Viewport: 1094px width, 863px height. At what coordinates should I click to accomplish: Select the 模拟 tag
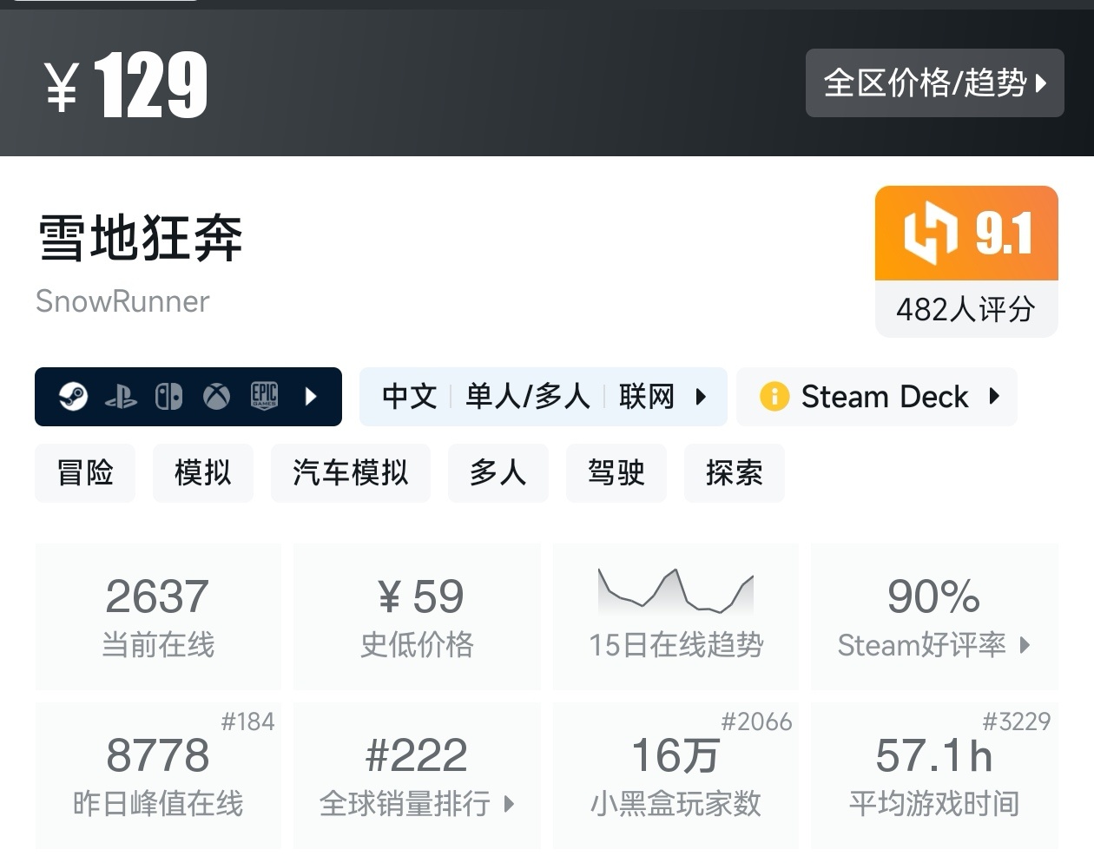coord(203,473)
